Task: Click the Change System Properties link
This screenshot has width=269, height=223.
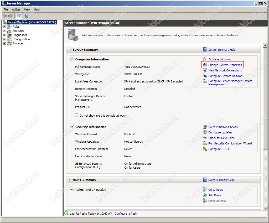Action: pos(225,65)
